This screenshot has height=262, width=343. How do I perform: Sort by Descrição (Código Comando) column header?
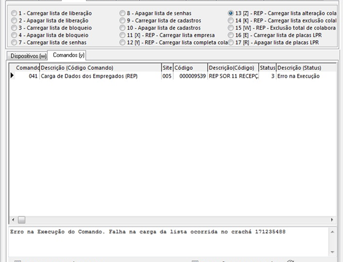point(100,68)
